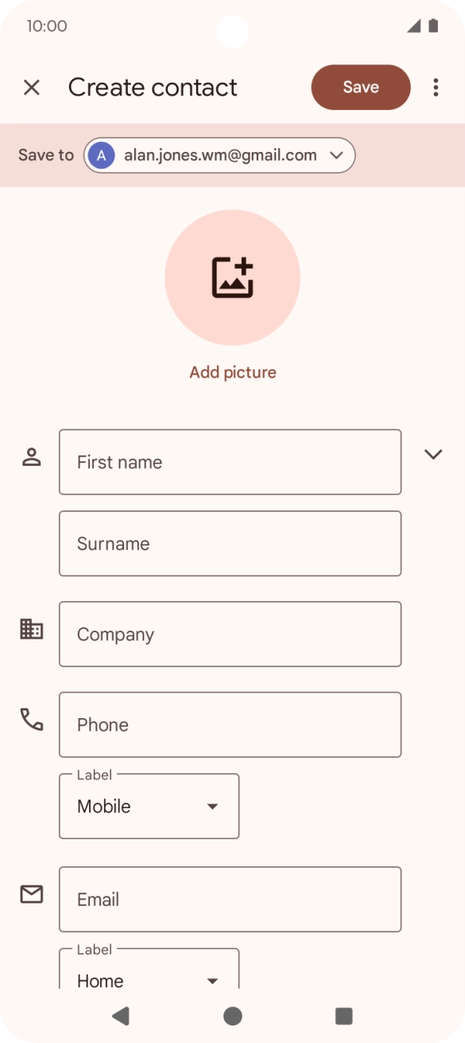Click the Add picture camera icon
Viewport: 465px width, 1043px height.
232,276
